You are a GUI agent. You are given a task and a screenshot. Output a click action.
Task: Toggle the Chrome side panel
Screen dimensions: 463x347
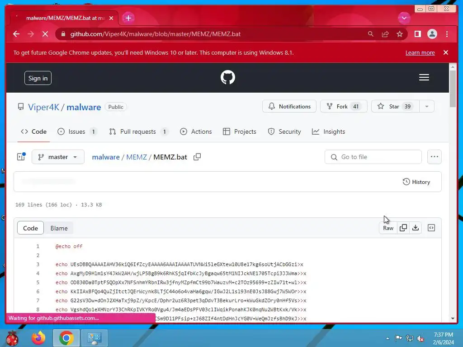[x=417, y=34]
